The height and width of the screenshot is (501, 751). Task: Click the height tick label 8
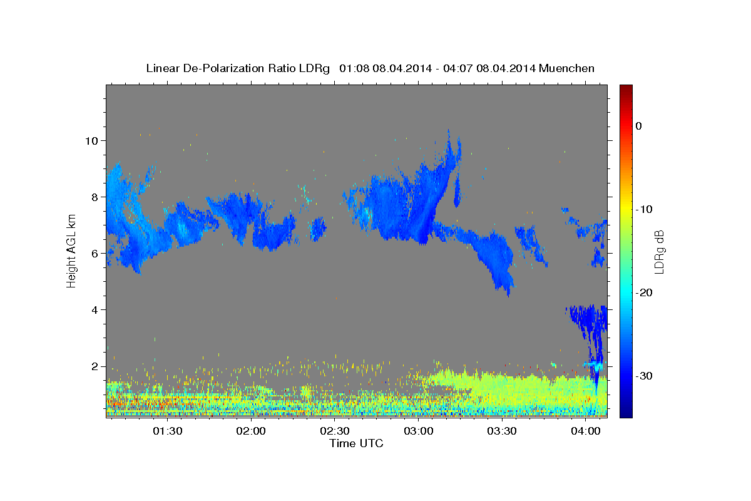pyautogui.click(x=94, y=197)
